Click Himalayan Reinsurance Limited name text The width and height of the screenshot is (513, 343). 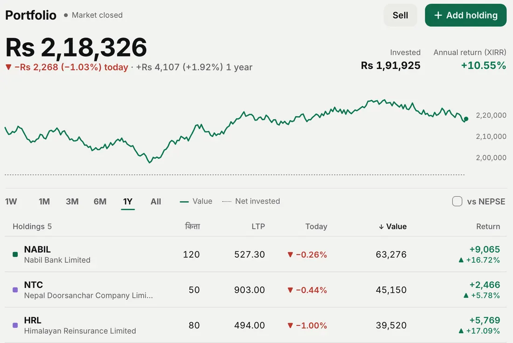tap(80, 331)
